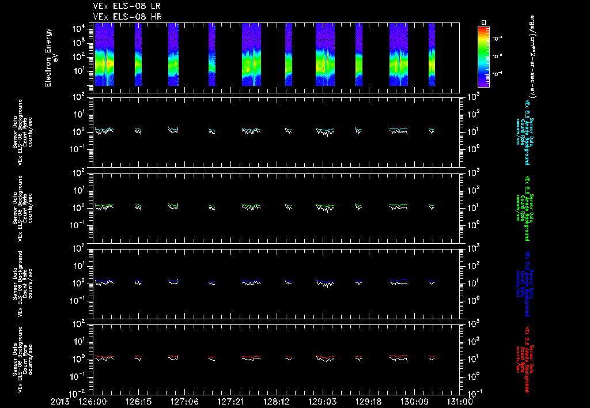Click the narrow spectrogram segment above 126:15
The image size is (590, 408).
coord(138,54)
